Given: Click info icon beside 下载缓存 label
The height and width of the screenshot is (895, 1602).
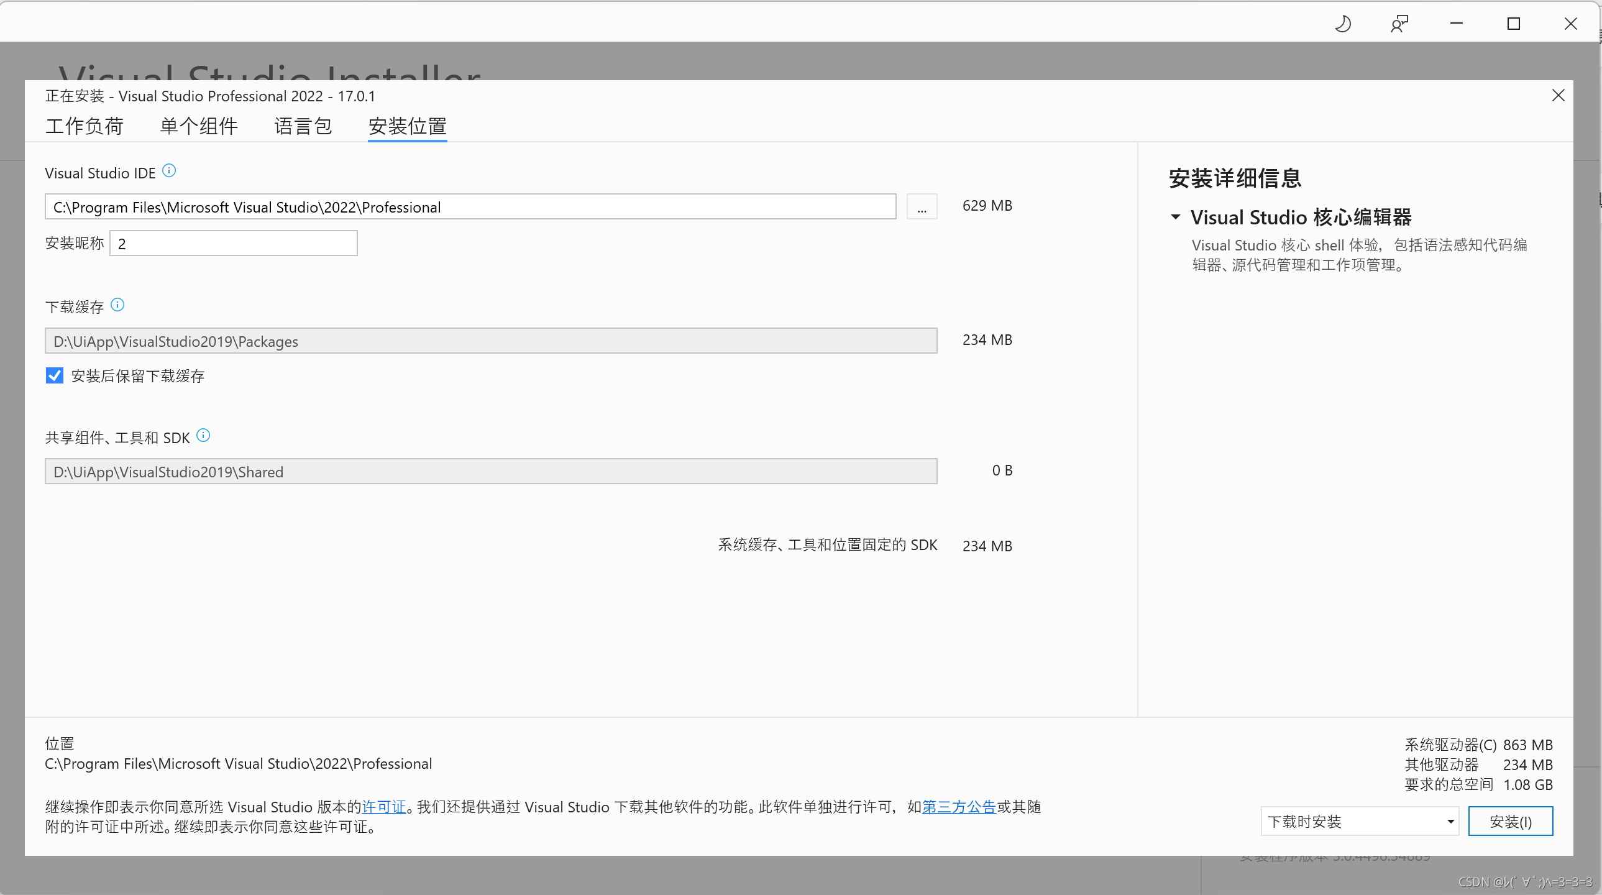Looking at the screenshot, I should (117, 305).
